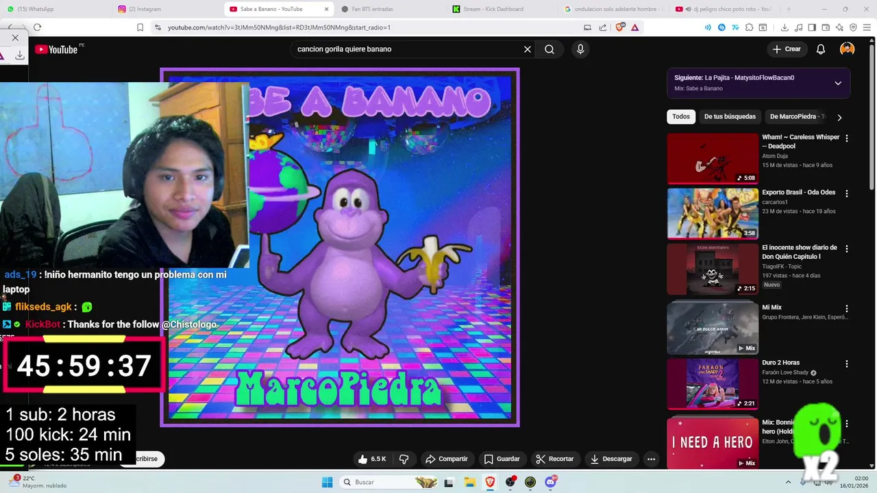Switch to the ondulacion solo adelante tab
Screen dimensions: 877x493
pos(613,9)
